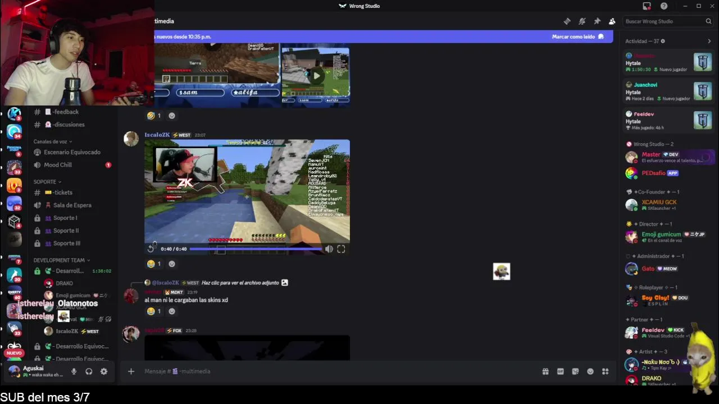The image size is (719, 404).
Task: Open the gift icon in message bar
Action: (x=545, y=371)
